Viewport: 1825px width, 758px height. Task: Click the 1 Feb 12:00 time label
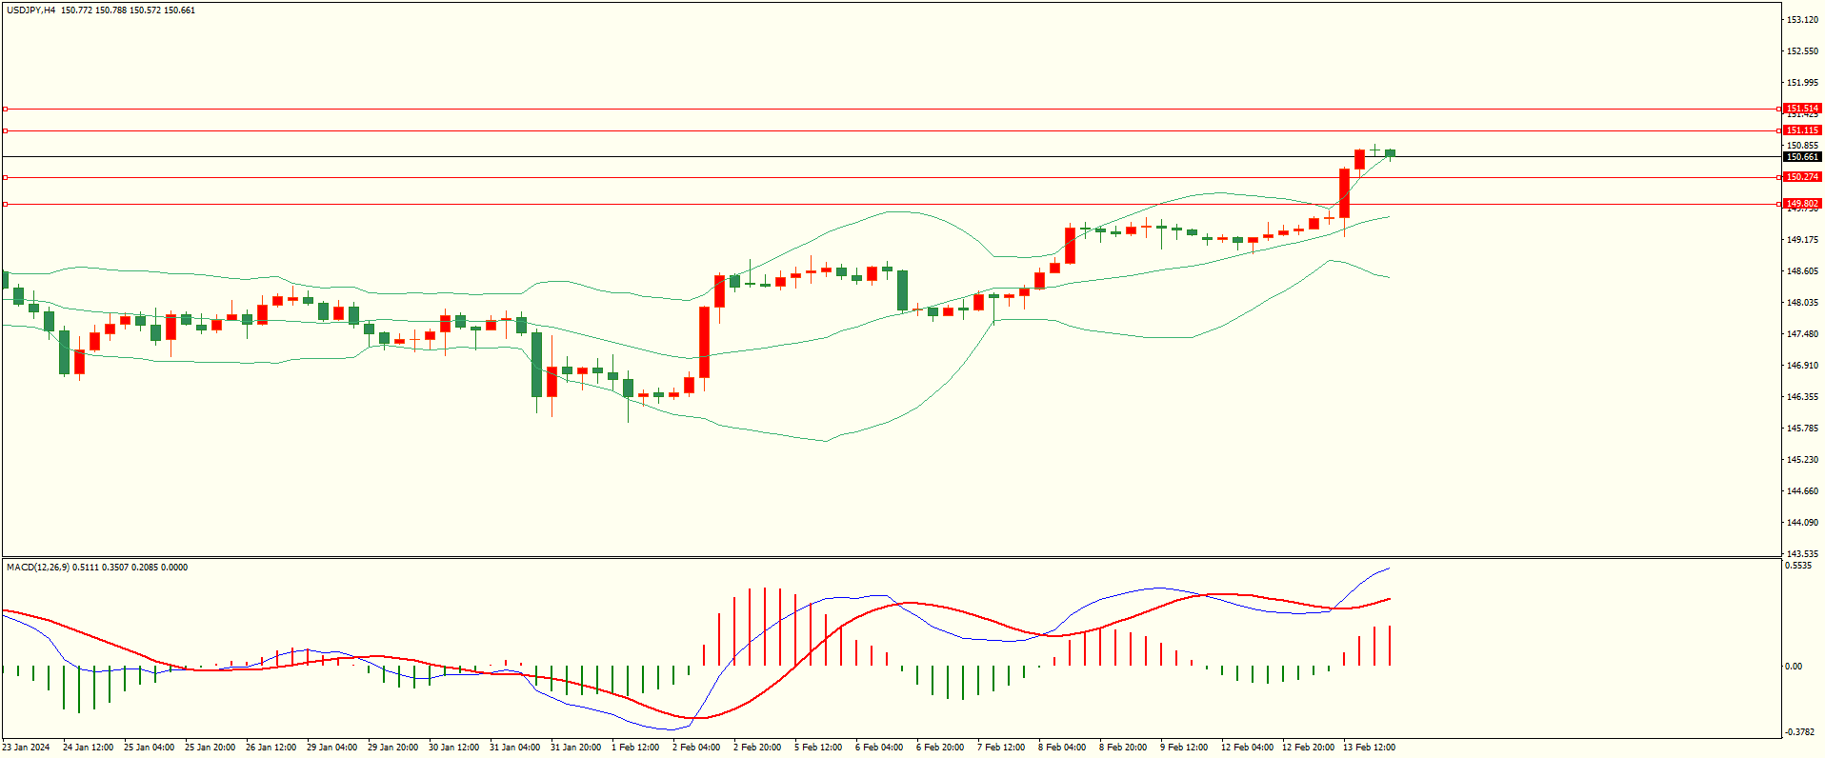635,748
